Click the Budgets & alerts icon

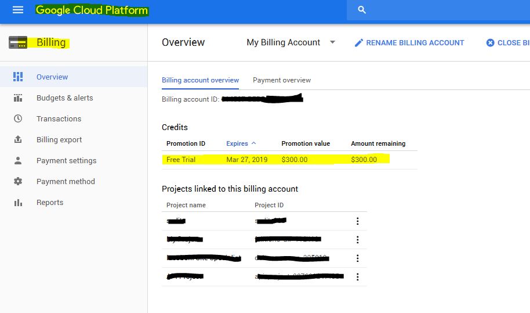18,98
